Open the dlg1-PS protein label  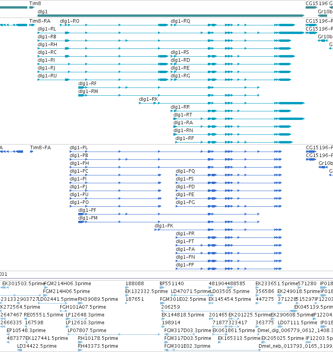(185, 179)
